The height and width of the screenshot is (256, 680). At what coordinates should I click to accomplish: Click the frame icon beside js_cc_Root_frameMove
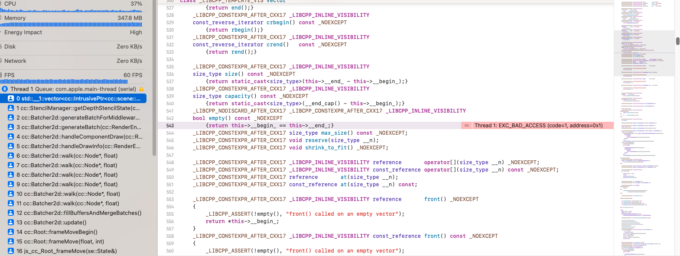pyautogui.click(x=11, y=251)
